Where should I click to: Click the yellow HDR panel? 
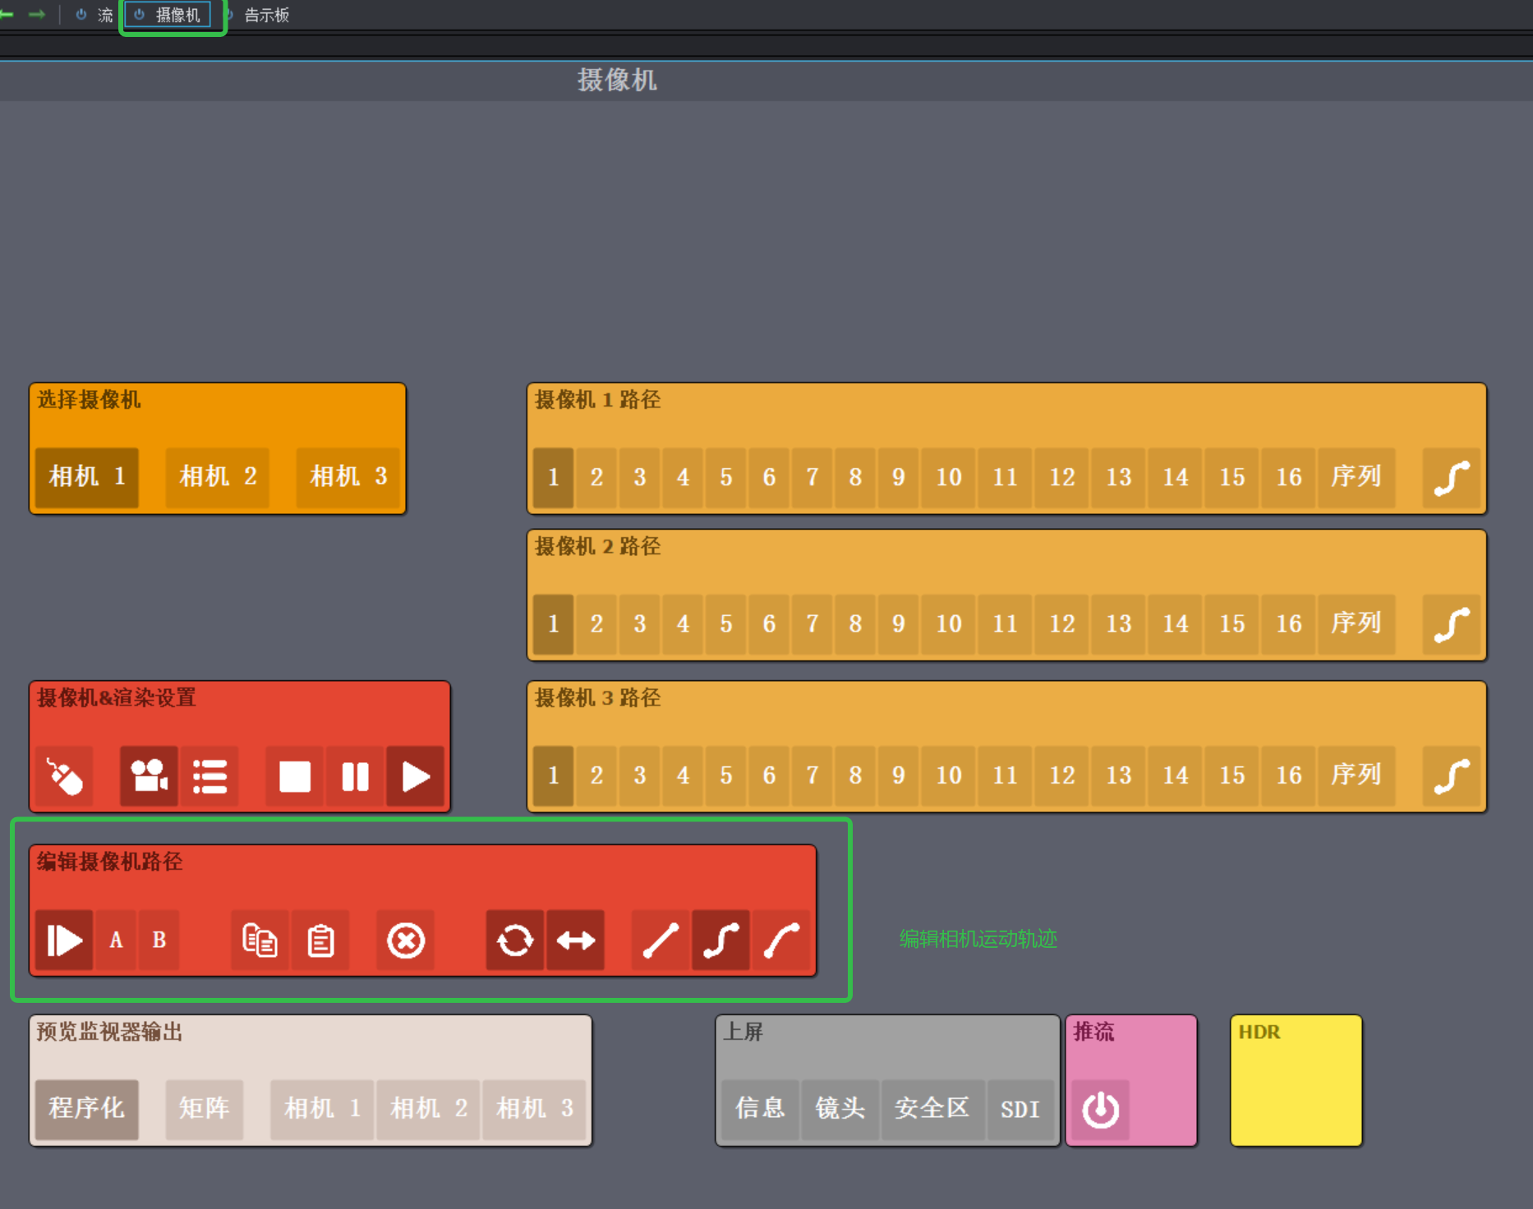click(x=1296, y=1080)
